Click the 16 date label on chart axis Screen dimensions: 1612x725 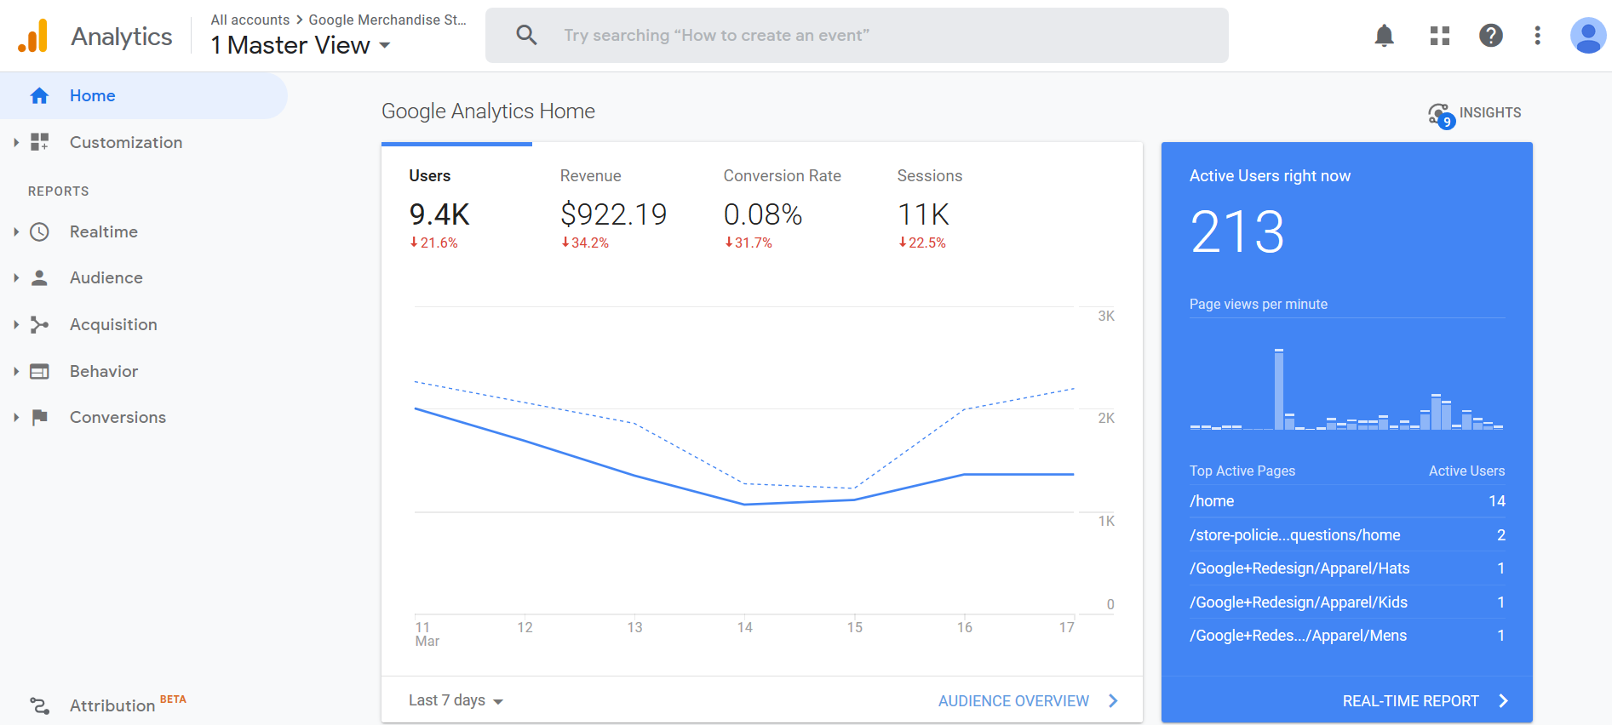tap(965, 627)
